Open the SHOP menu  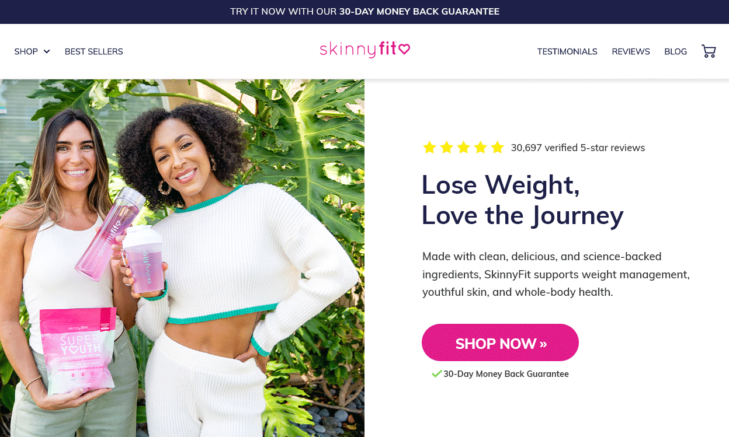pyautogui.click(x=32, y=51)
